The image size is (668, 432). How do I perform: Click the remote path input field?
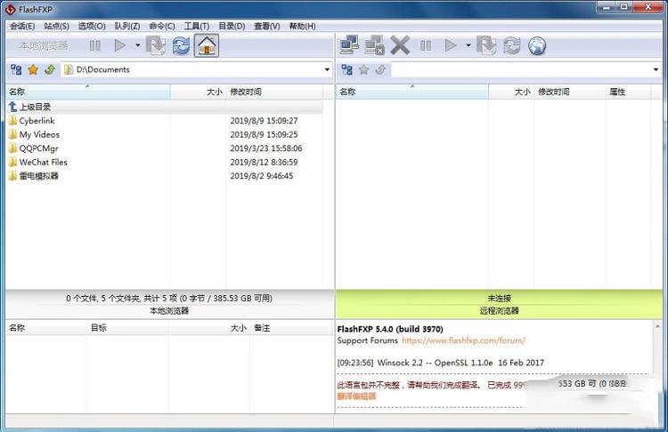[521, 69]
